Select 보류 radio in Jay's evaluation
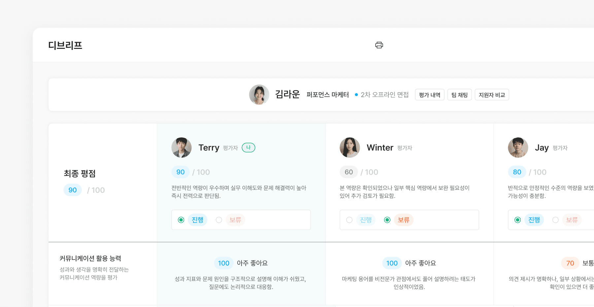Image resolution: width=594 pixels, height=307 pixels. (555, 220)
